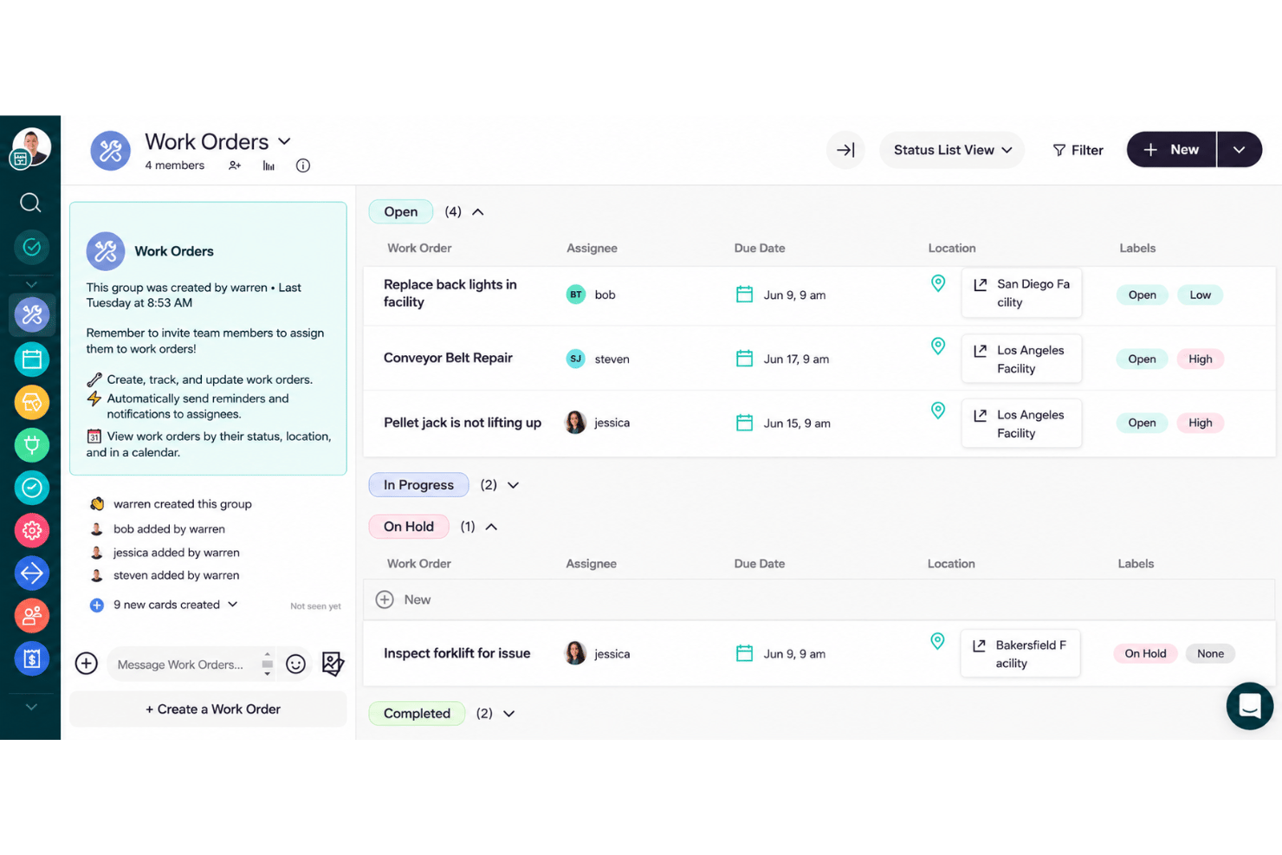Click the None label on forklift row
This screenshot has height=855, width=1282.
coord(1210,653)
